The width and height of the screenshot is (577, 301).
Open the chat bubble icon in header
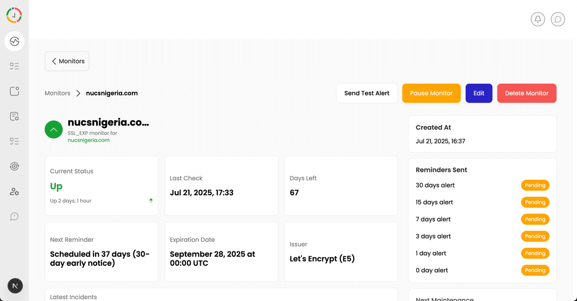(x=558, y=19)
